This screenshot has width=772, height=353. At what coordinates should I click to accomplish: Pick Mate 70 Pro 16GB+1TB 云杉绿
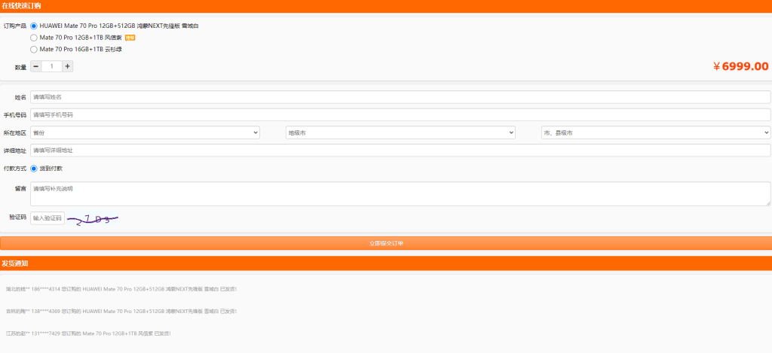point(34,49)
